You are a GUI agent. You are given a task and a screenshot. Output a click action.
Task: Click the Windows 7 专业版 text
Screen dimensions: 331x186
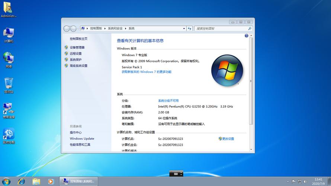[x=134, y=55]
